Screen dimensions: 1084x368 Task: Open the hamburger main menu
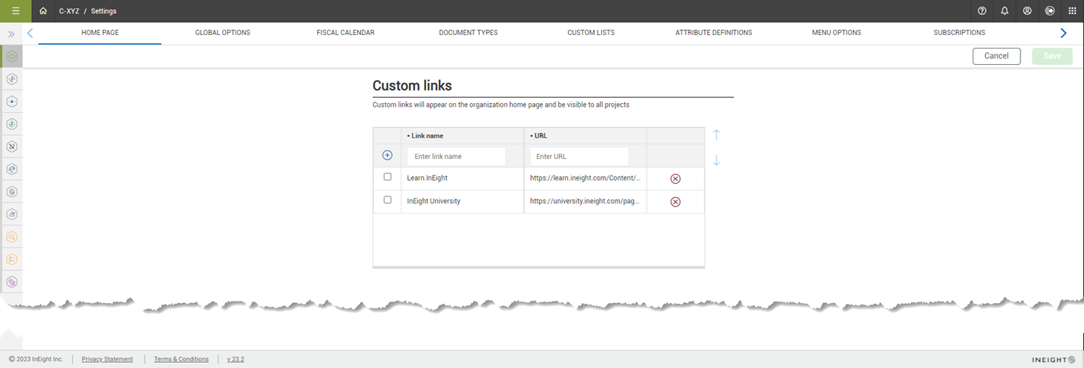pos(16,11)
